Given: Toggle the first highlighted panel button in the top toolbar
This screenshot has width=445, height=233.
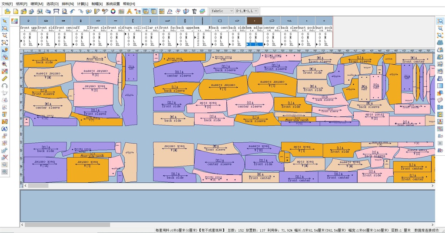Looking at the screenshot, I should (146, 11).
